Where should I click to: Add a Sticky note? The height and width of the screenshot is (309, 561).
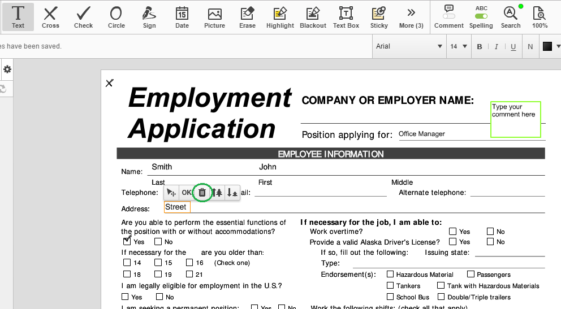pos(379,17)
